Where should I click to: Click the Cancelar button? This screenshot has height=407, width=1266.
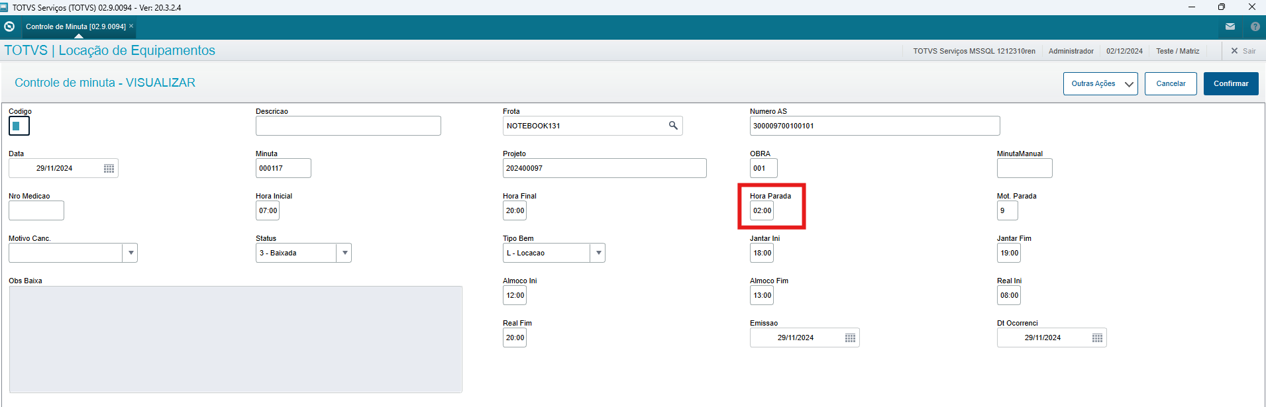pos(1171,83)
